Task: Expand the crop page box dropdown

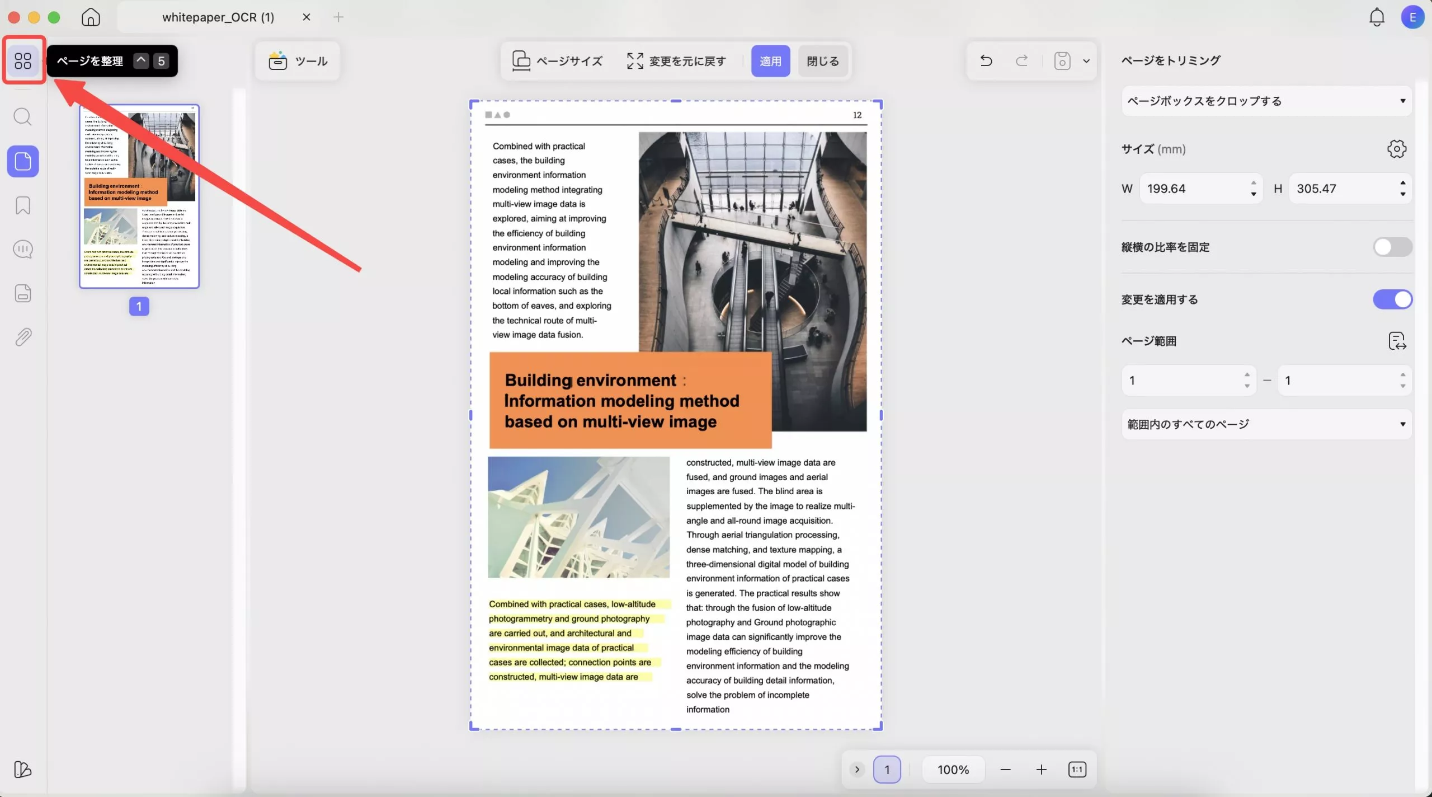Action: (1266, 101)
